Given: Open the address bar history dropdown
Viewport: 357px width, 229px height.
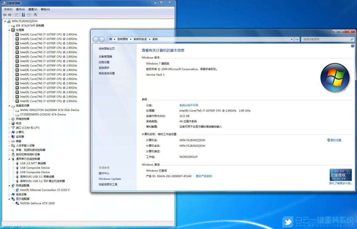Looking at the screenshot, I should coord(292,39).
